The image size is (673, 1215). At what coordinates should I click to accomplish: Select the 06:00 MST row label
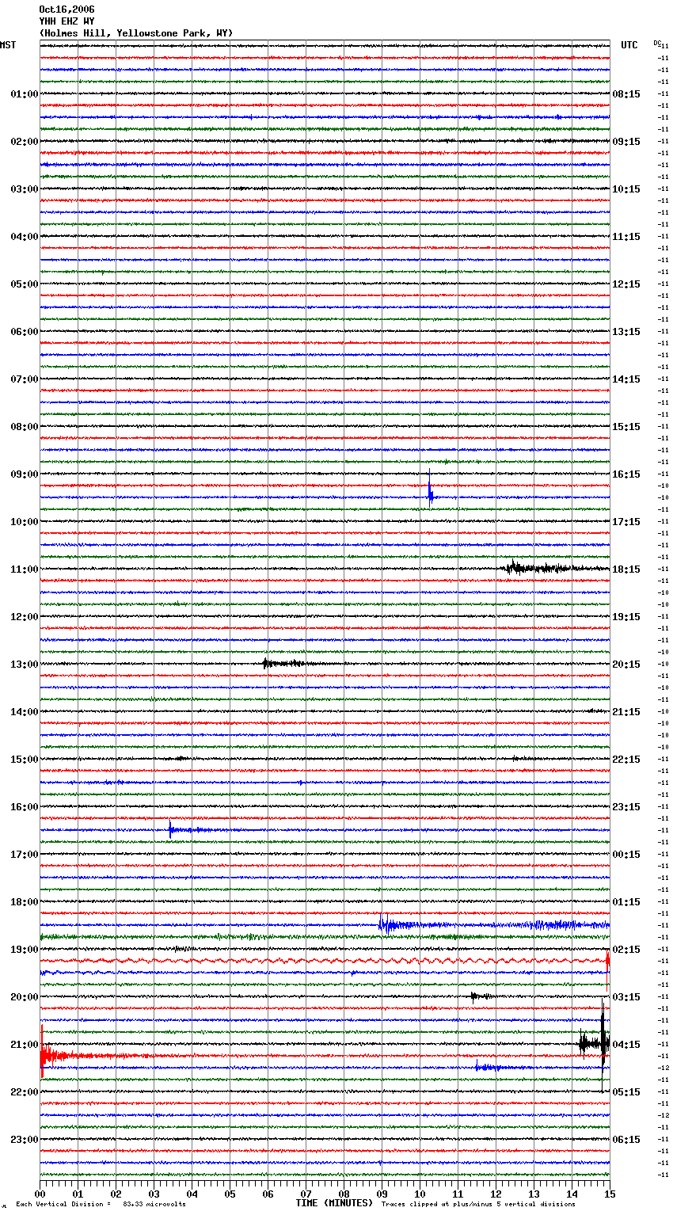coord(25,332)
